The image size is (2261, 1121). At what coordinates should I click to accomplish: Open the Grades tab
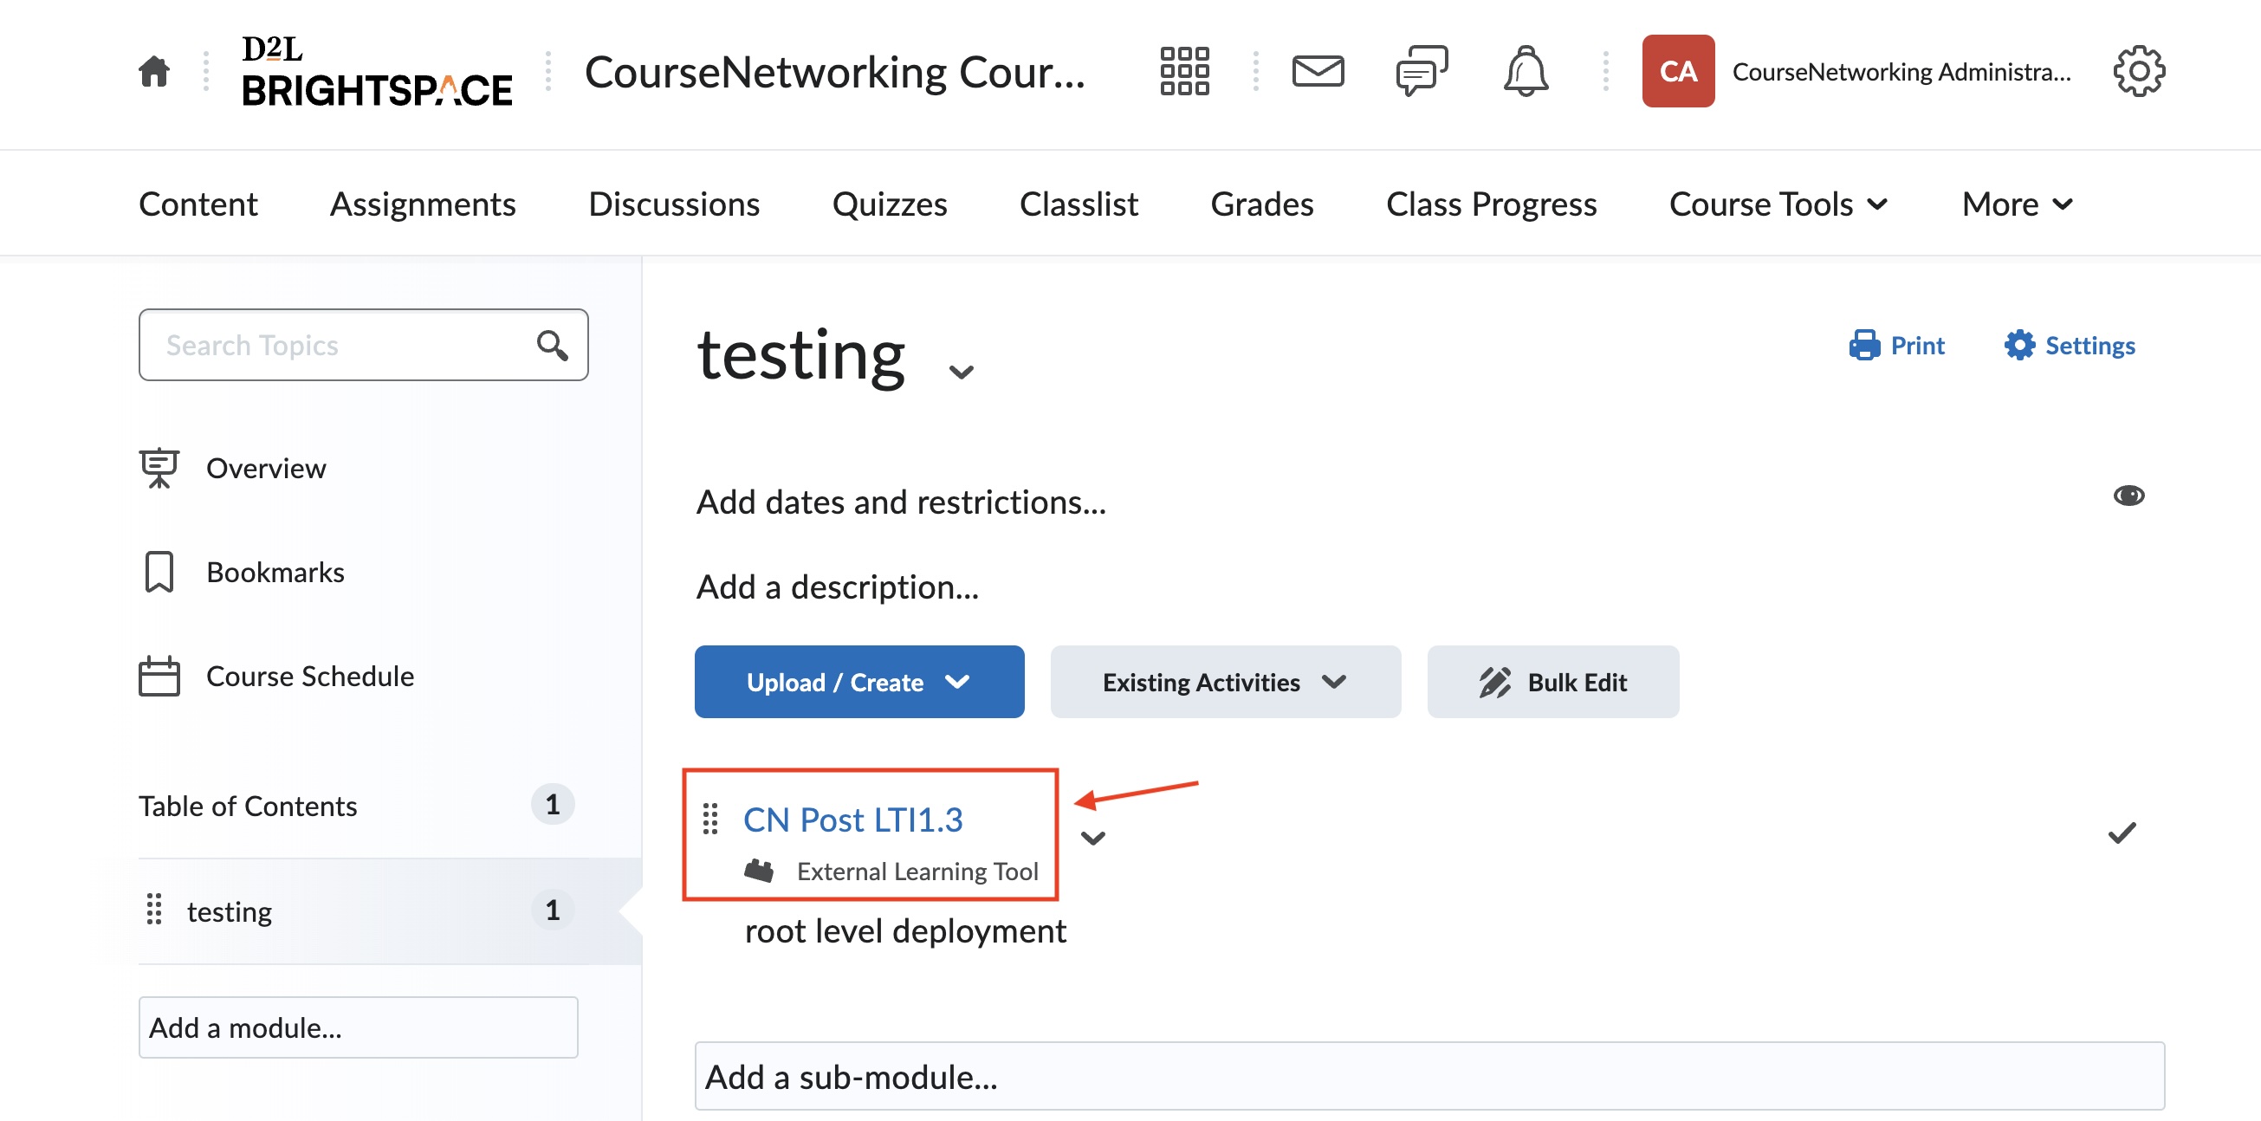(x=1261, y=204)
